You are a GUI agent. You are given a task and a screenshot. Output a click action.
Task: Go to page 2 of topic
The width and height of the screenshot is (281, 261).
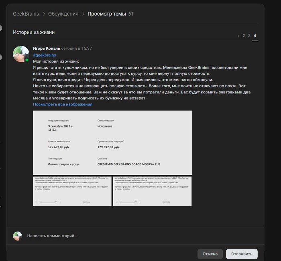click(244, 36)
